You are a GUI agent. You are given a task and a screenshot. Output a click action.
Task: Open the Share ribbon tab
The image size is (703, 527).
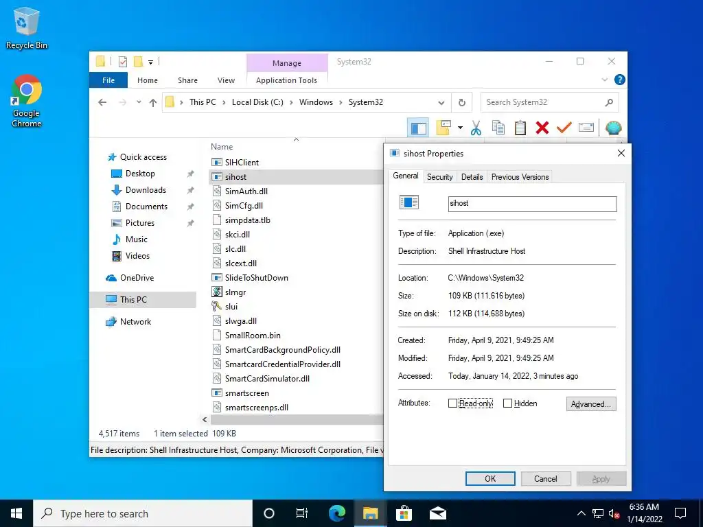[187, 80]
